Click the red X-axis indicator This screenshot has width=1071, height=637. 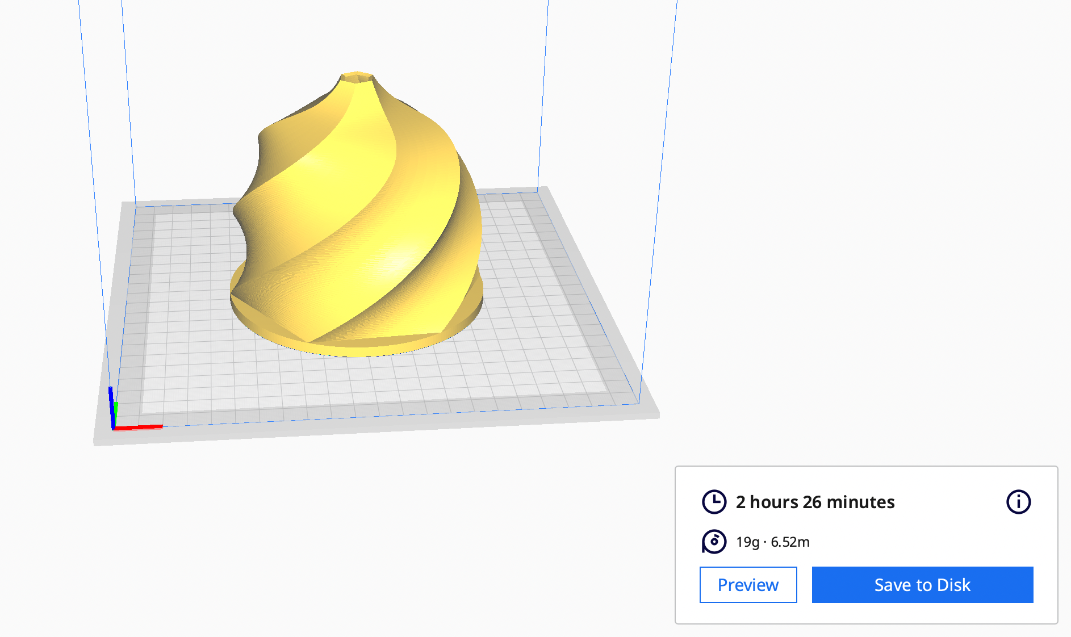click(x=139, y=427)
